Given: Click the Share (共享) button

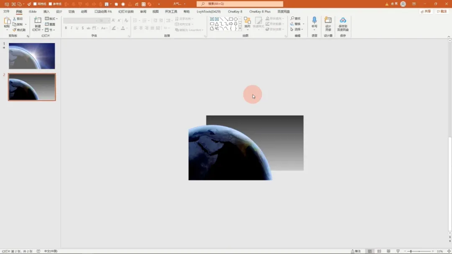Looking at the screenshot, I should click(426, 11).
